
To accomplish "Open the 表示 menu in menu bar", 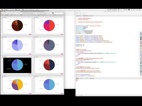I will [x=20, y=10].
